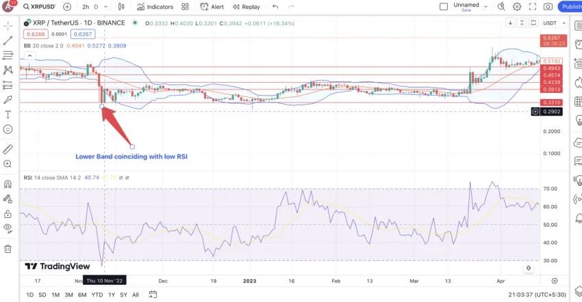
Task: Open quick search icon in top bar
Action: [x=501, y=7]
